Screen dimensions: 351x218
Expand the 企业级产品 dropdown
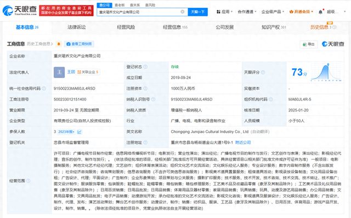click(273, 12)
